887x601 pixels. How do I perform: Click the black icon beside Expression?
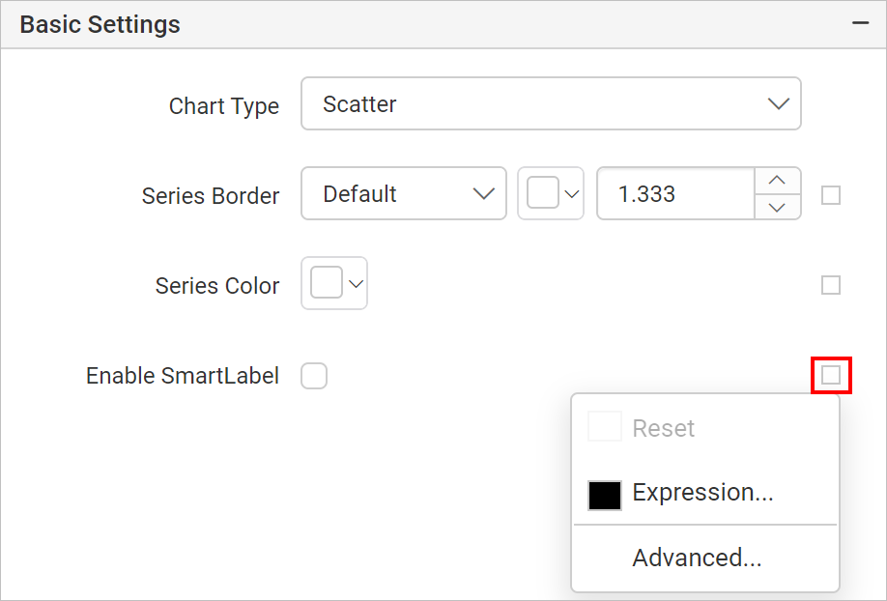pyautogui.click(x=605, y=495)
